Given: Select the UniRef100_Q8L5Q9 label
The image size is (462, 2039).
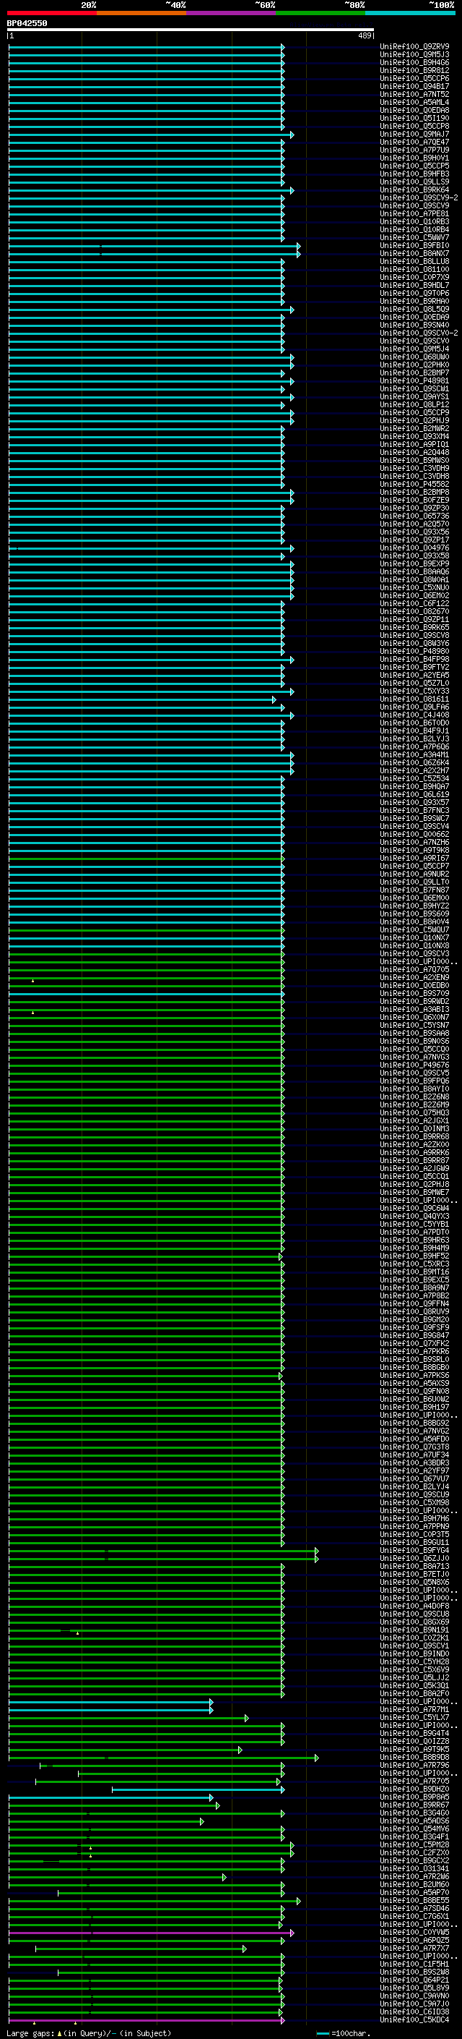Looking at the screenshot, I should tap(414, 310).
